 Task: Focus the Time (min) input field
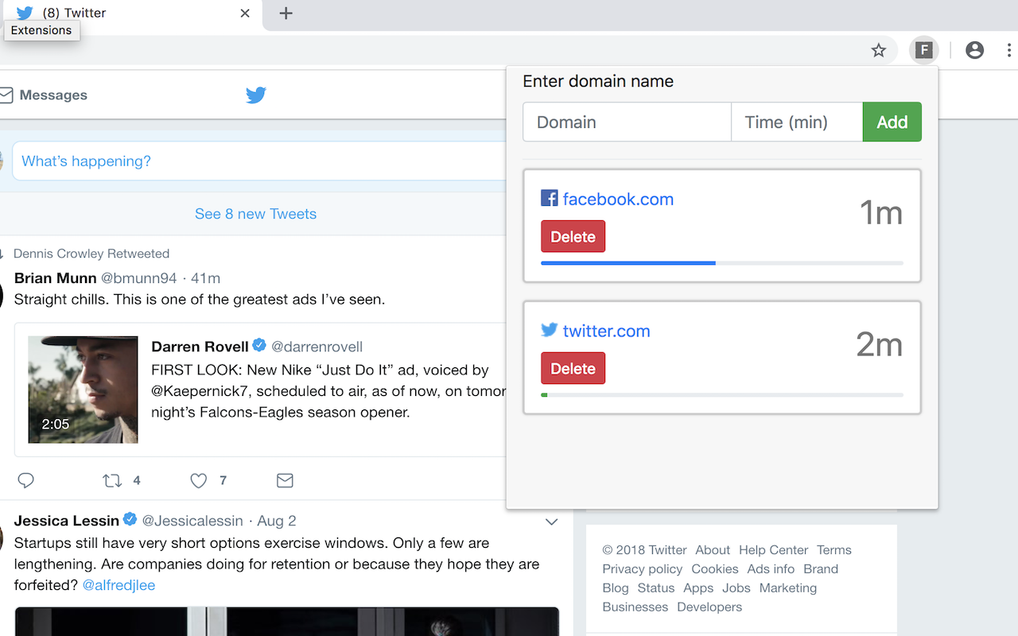tap(797, 122)
